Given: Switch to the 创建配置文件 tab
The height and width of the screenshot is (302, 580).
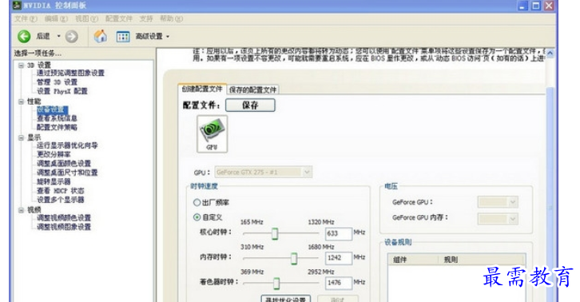Looking at the screenshot, I should pos(202,89).
